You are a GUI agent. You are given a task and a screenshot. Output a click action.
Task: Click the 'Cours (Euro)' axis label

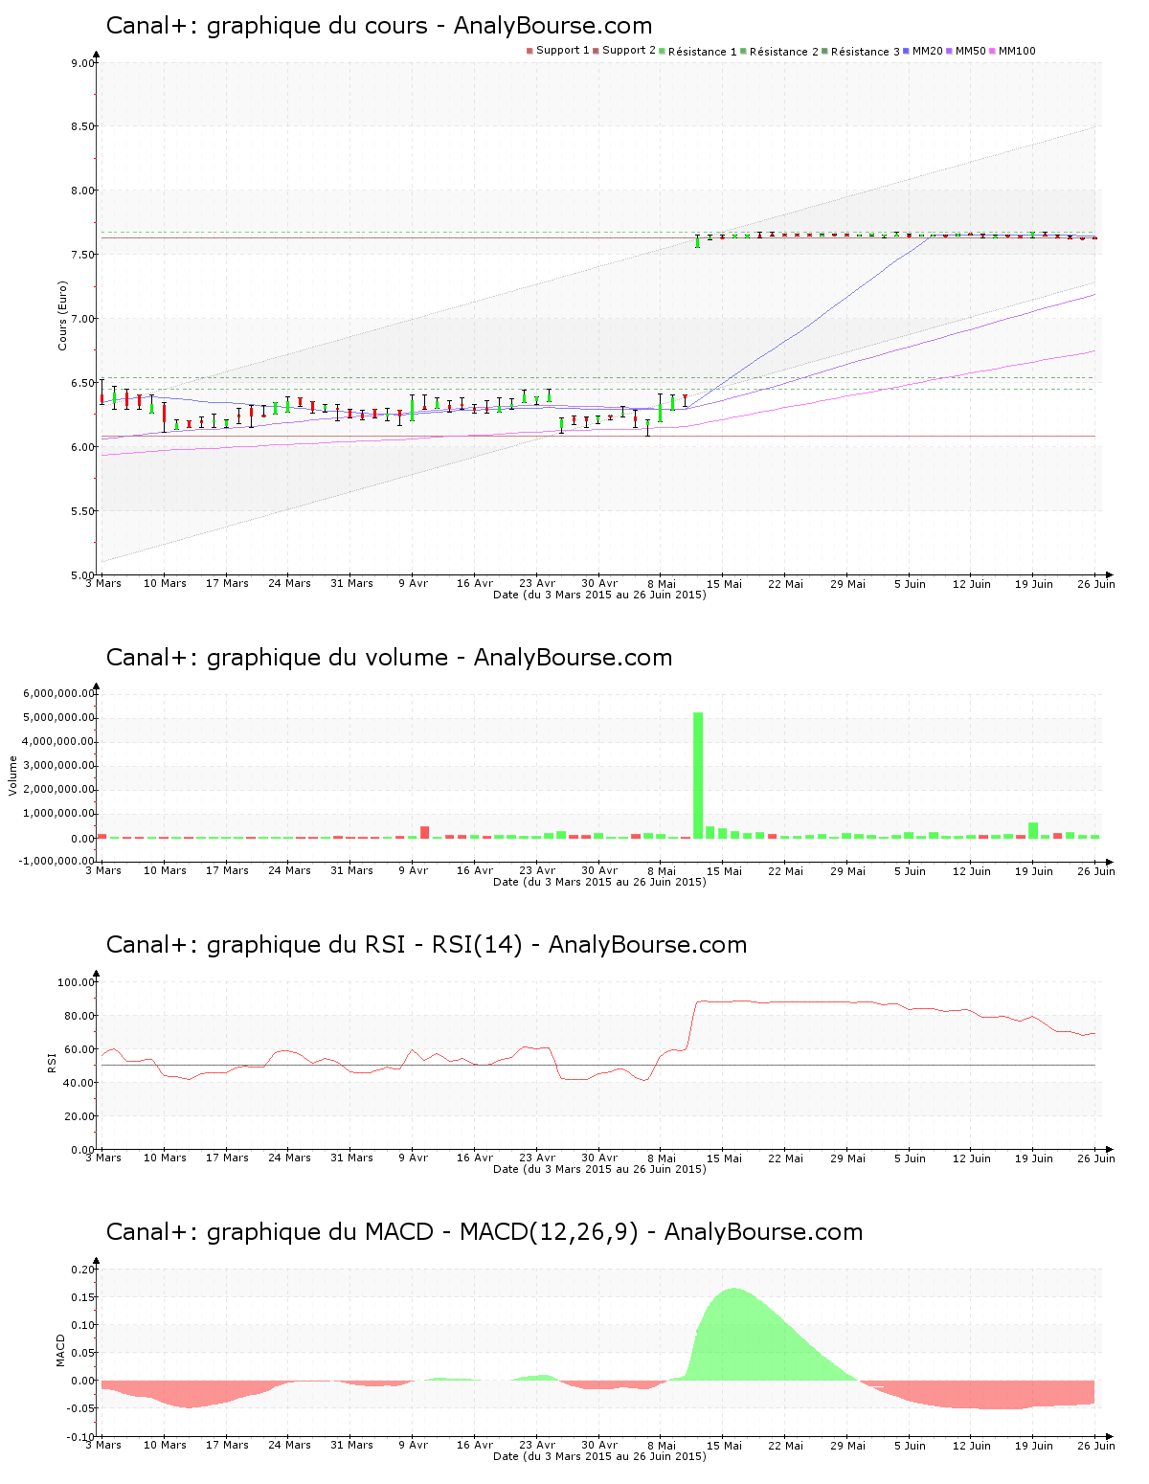pyautogui.click(x=63, y=315)
